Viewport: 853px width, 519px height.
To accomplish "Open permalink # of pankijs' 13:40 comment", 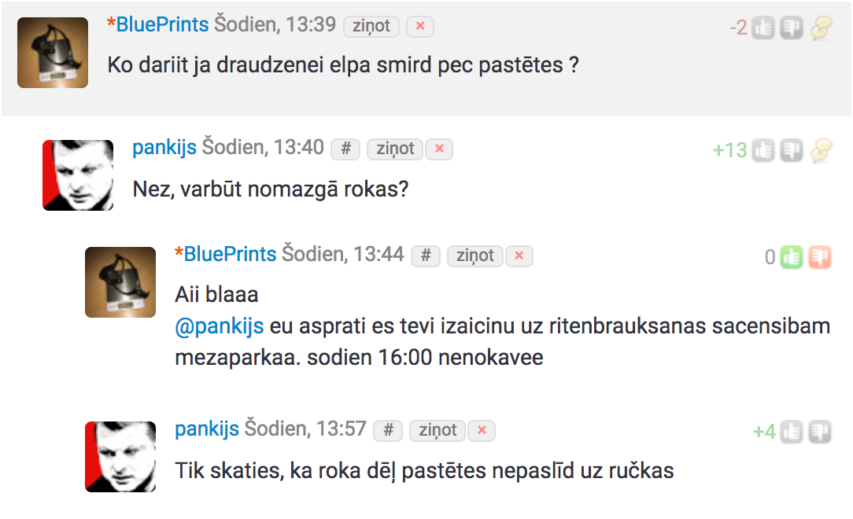I will click(345, 149).
